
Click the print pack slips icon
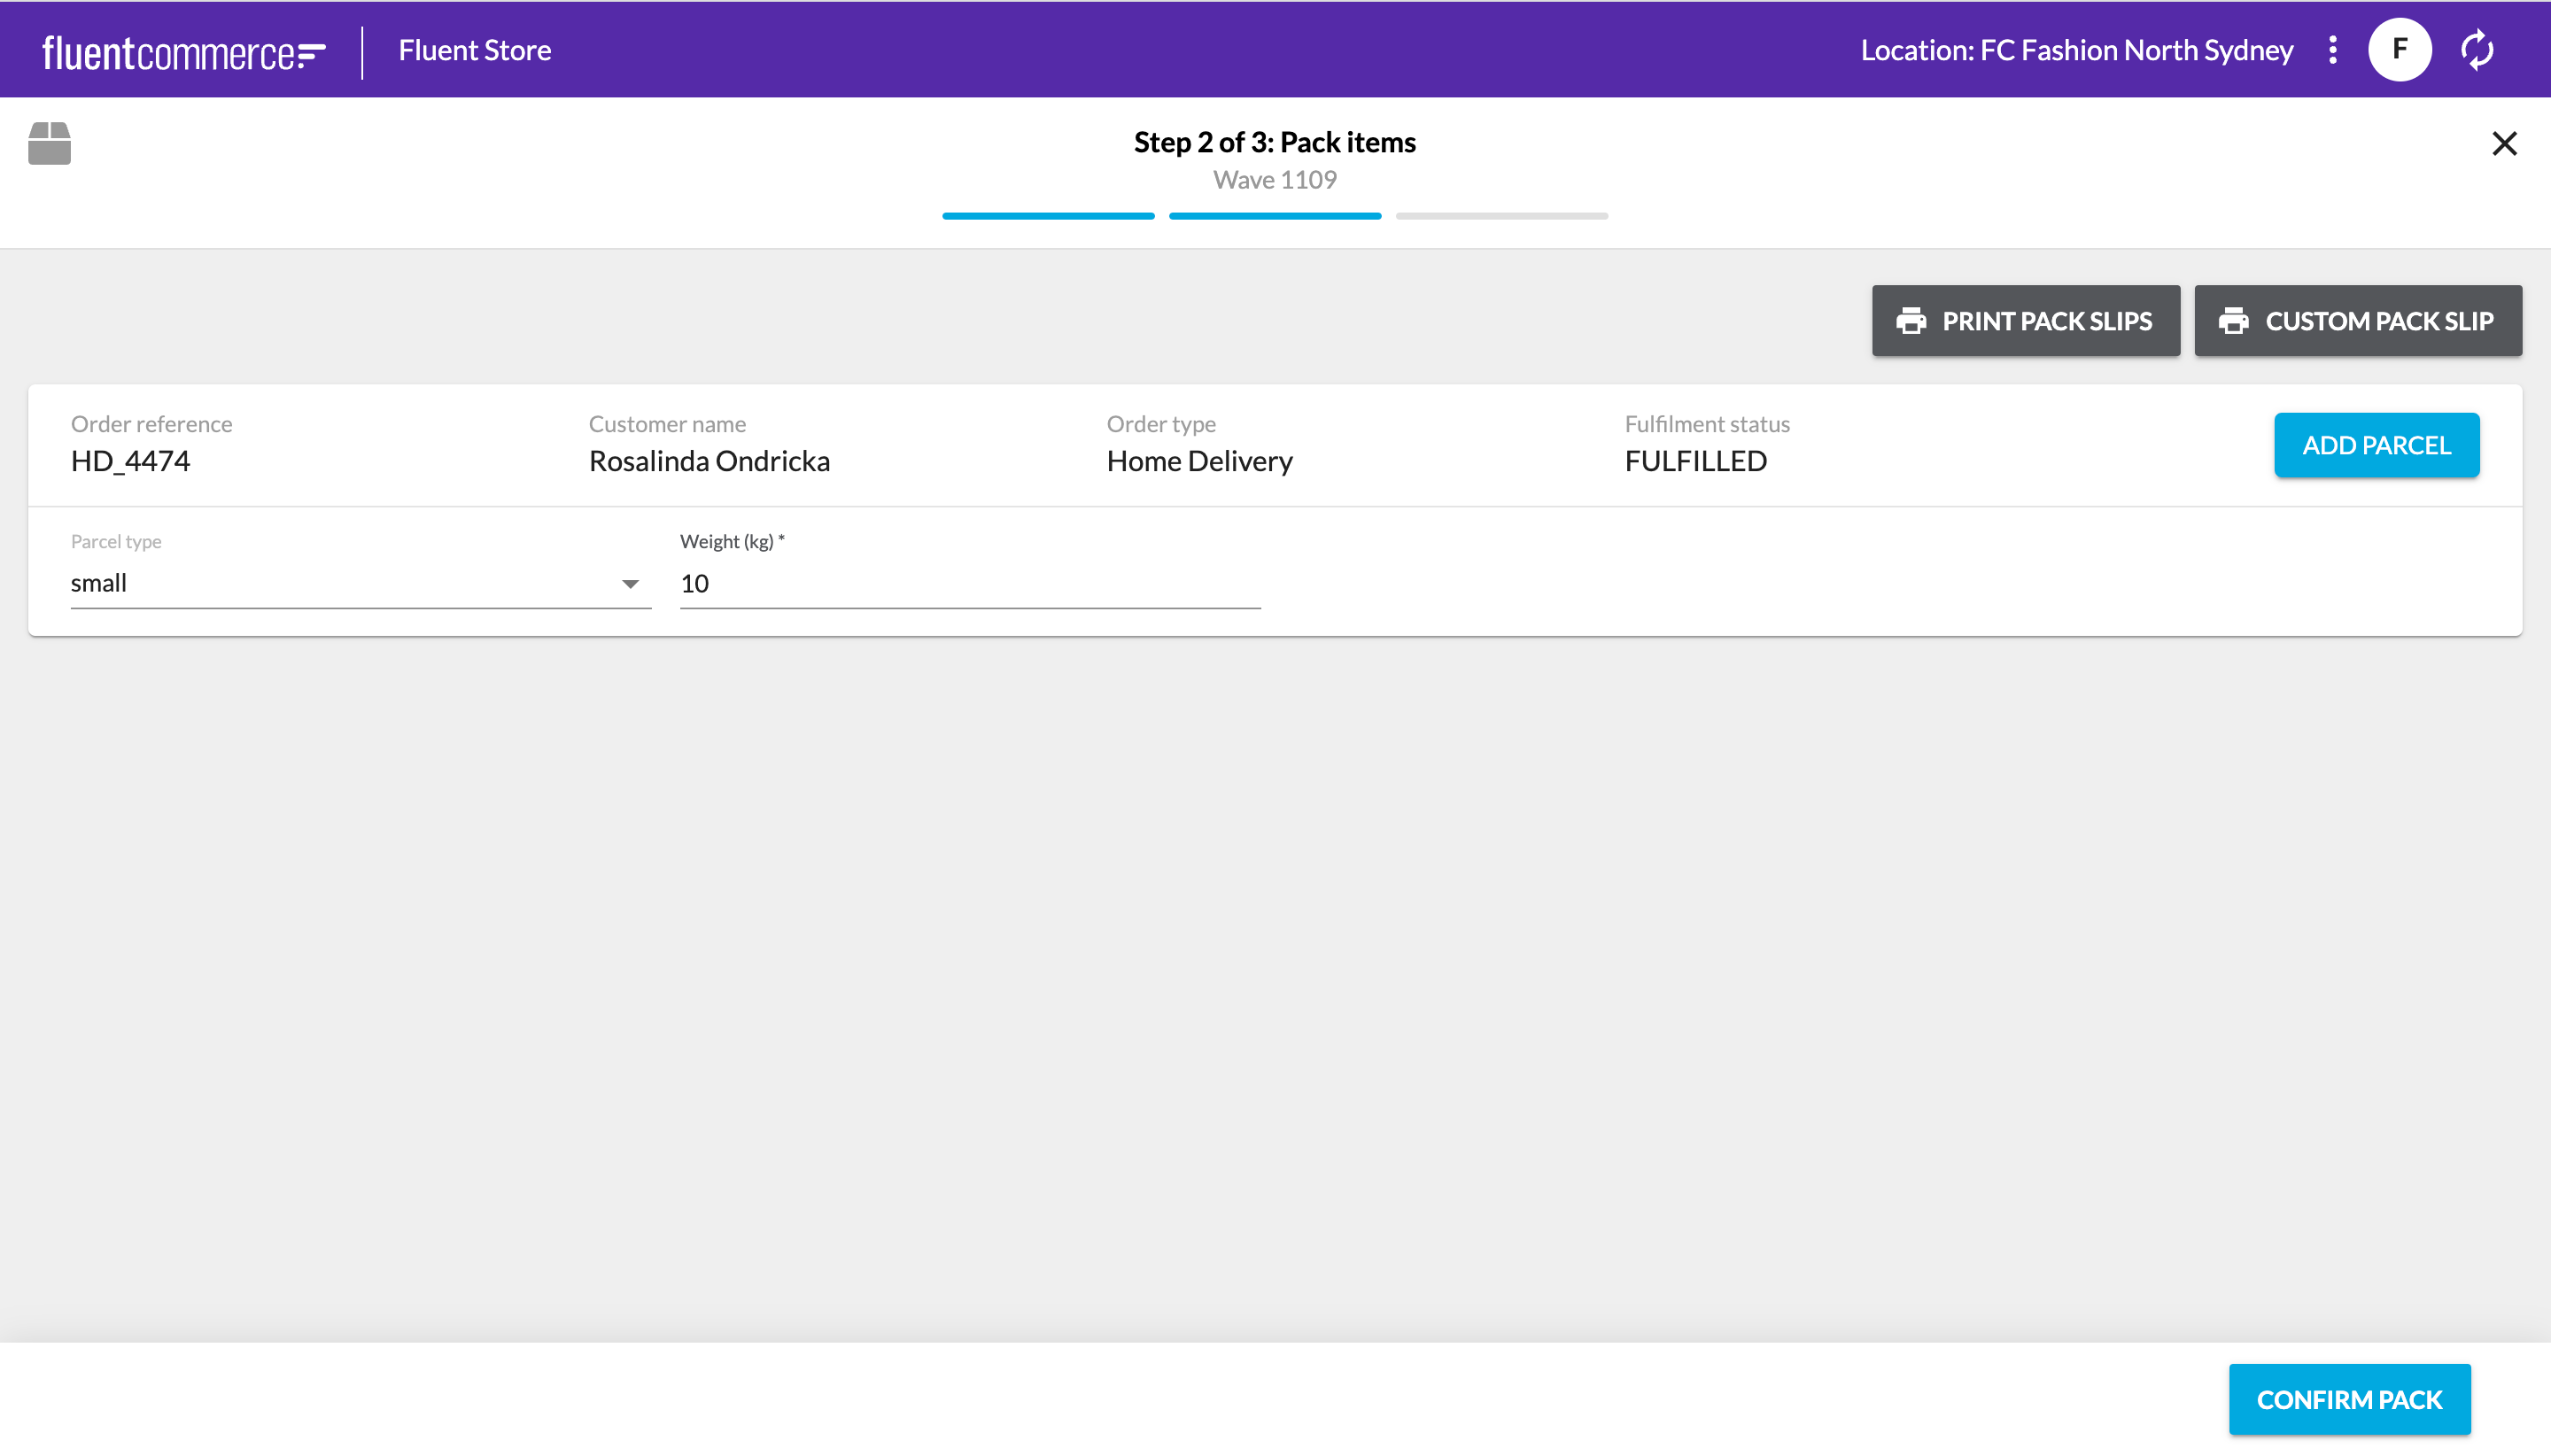click(x=1911, y=321)
